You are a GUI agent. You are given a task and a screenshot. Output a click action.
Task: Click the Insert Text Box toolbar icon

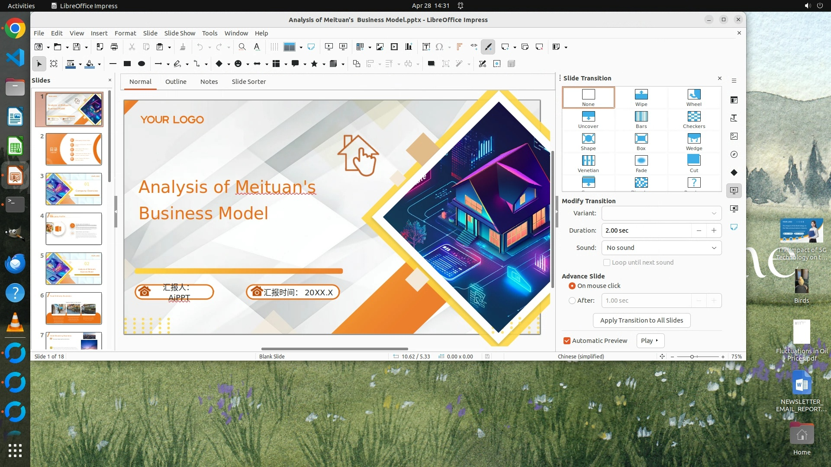tap(426, 47)
